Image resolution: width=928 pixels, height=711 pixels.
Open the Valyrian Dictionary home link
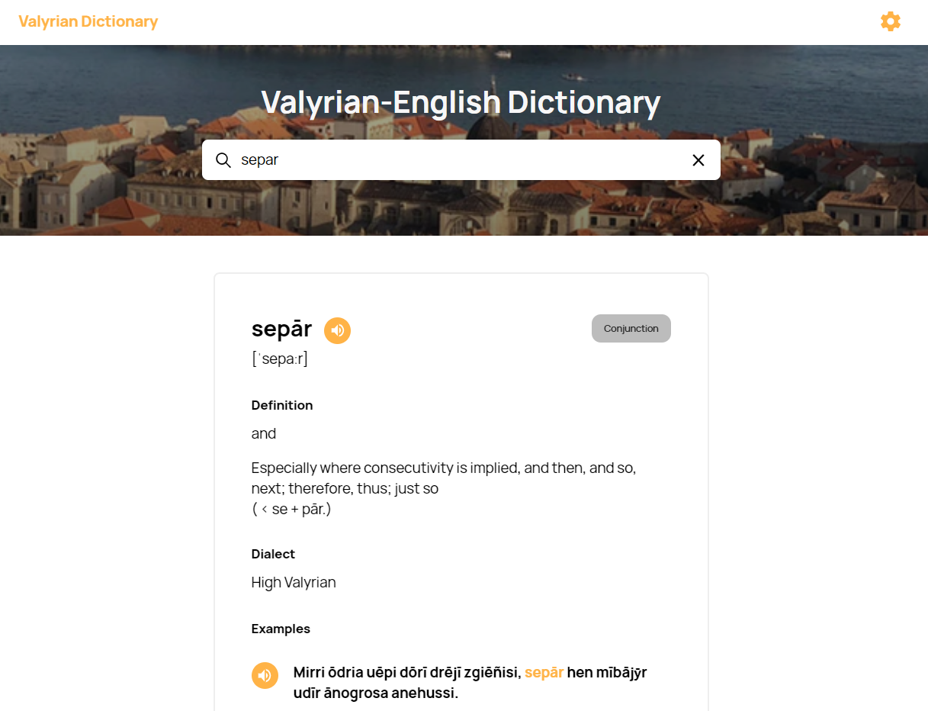point(88,21)
